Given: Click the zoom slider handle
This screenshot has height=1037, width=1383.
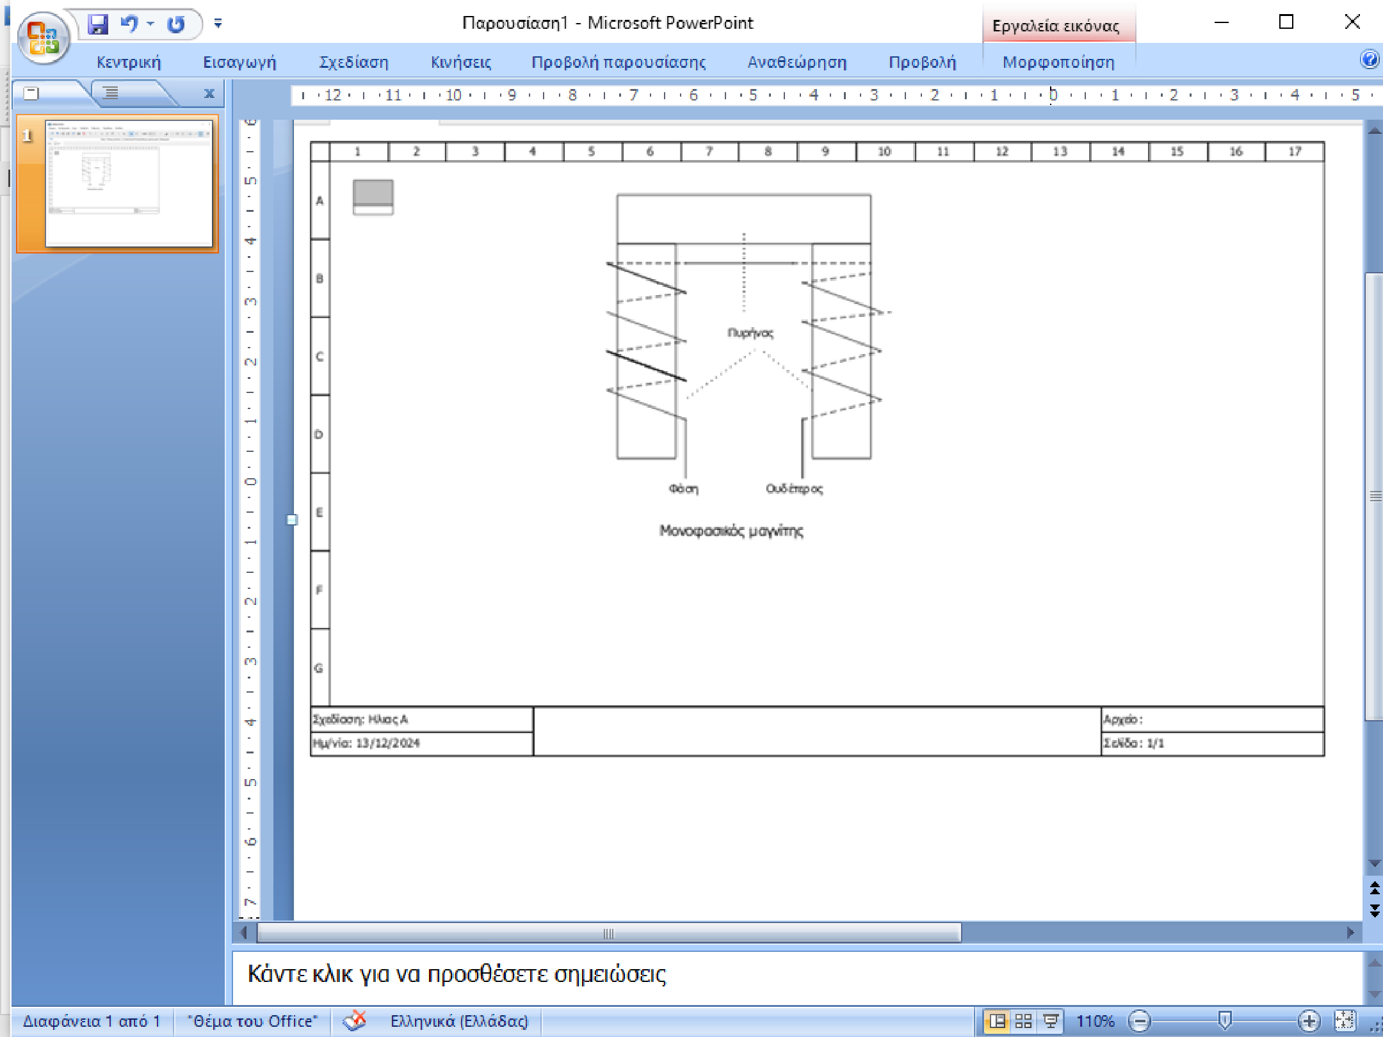Looking at the screenshot, I should (1224, 1020).
